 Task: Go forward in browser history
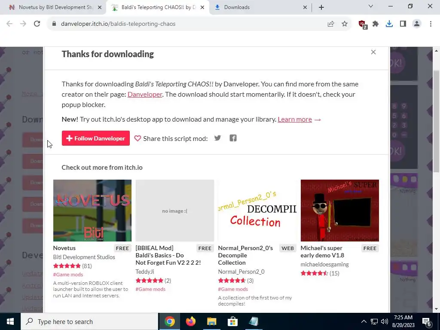click(23, 24)
